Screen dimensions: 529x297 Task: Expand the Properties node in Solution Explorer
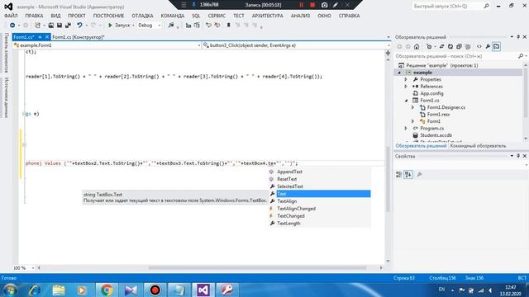point(406,79)
